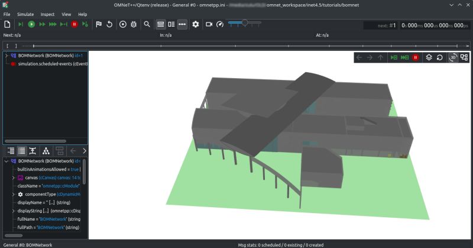Click the debug bug icon

tap(134, 24)
